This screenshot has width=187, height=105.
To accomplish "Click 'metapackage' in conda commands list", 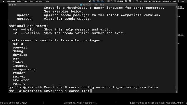I will [24, 69].
